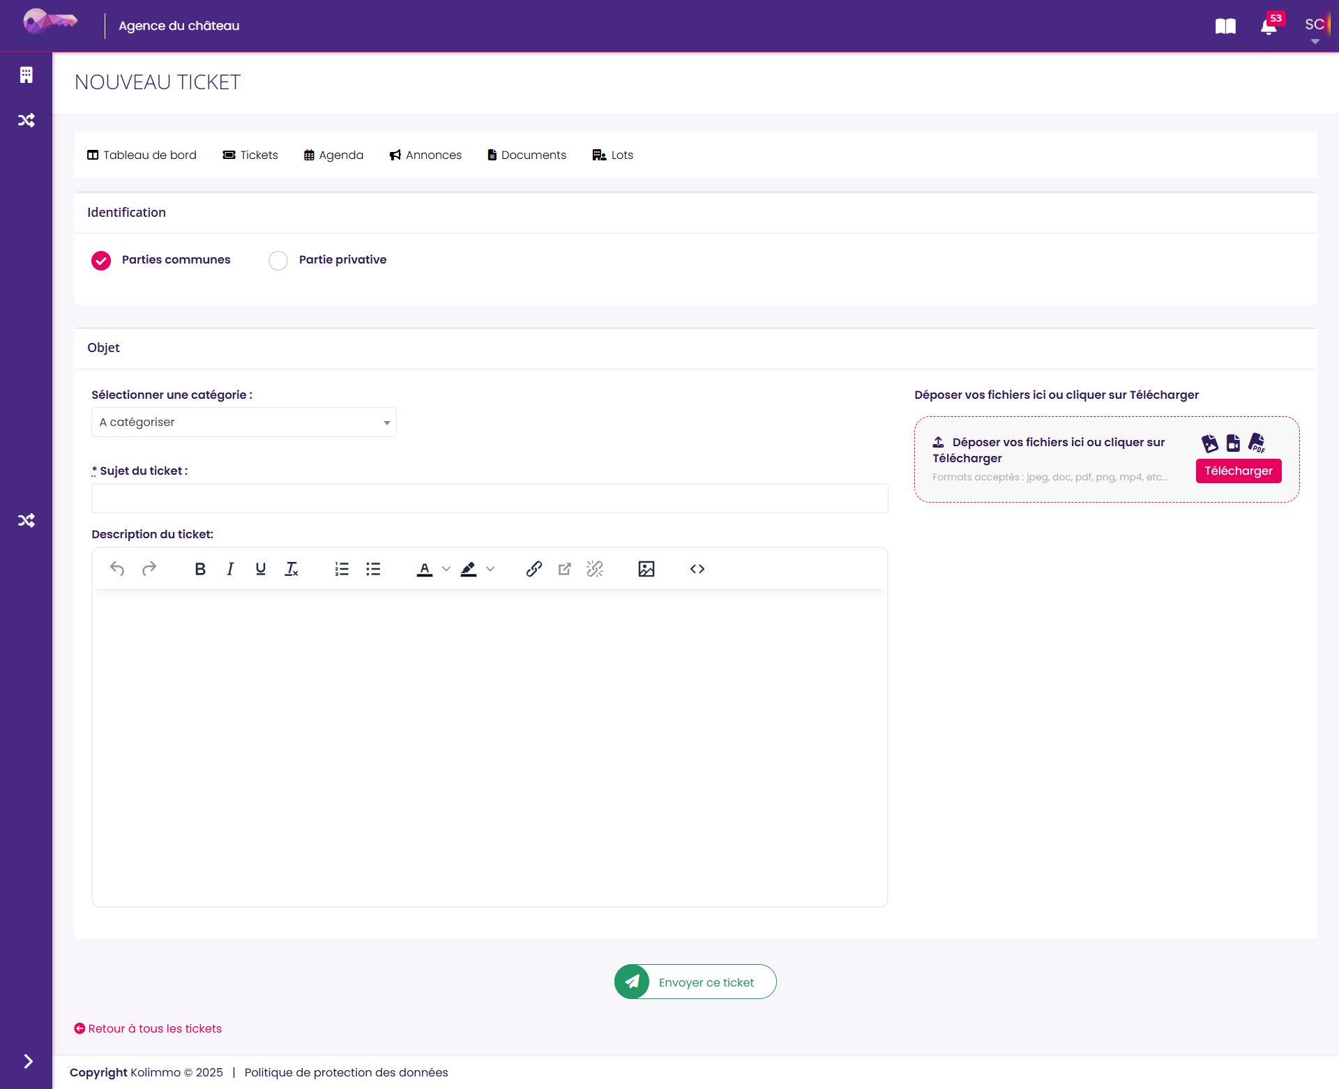The height and width of the screenshot is (1089, 1339).
Task: Click the redo arrow in the editor toolbar
Action: point(149,569)
